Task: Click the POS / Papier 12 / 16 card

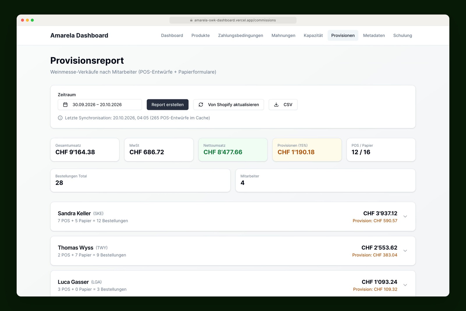Action: pyautogui.click(x=381, y=150)
